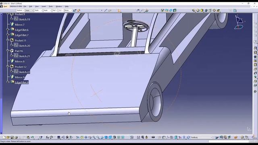Open the ENOVIA V5 VPM menu

[x=16, y=6]
